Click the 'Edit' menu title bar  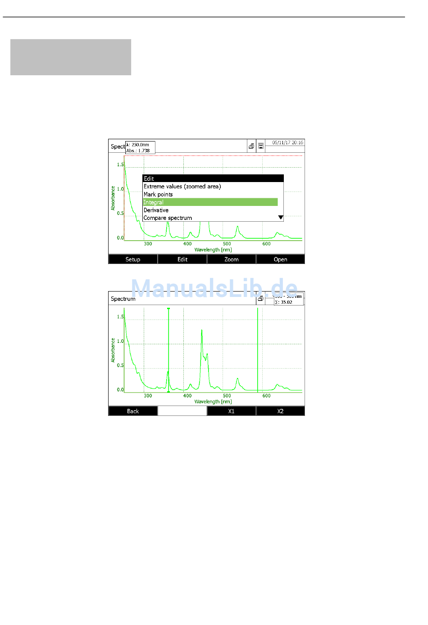pyautogui.click(x=213, y=178)
